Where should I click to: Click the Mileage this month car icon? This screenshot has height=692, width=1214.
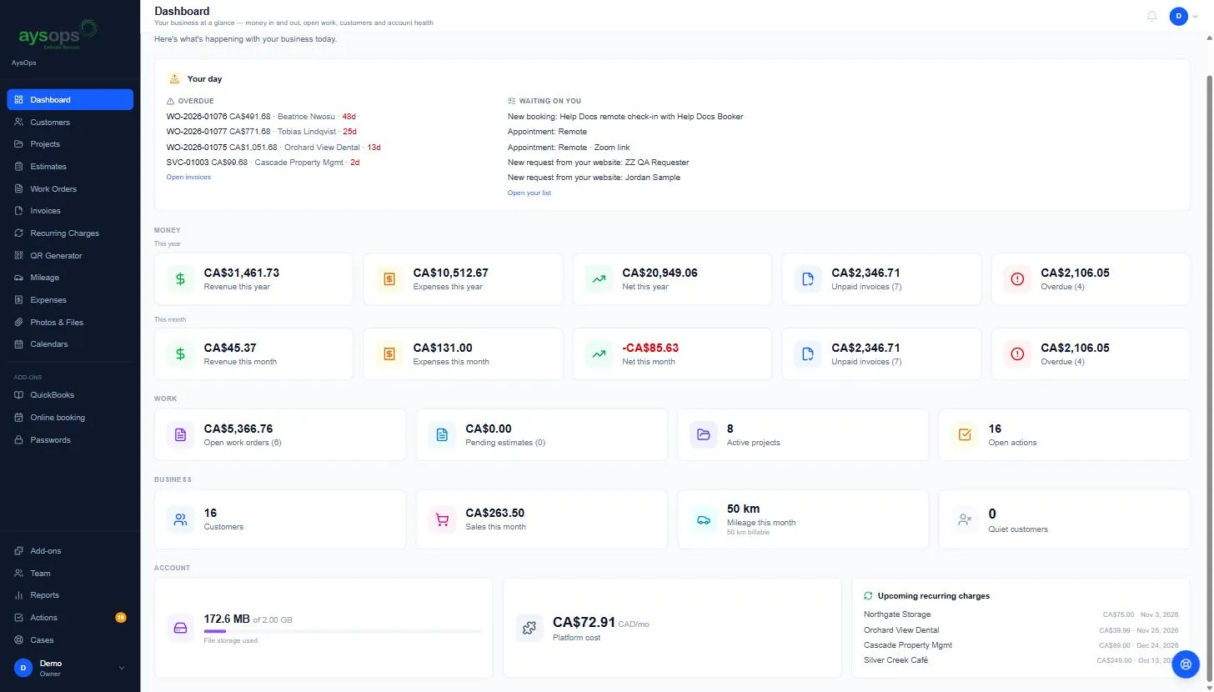pos(704,519)
